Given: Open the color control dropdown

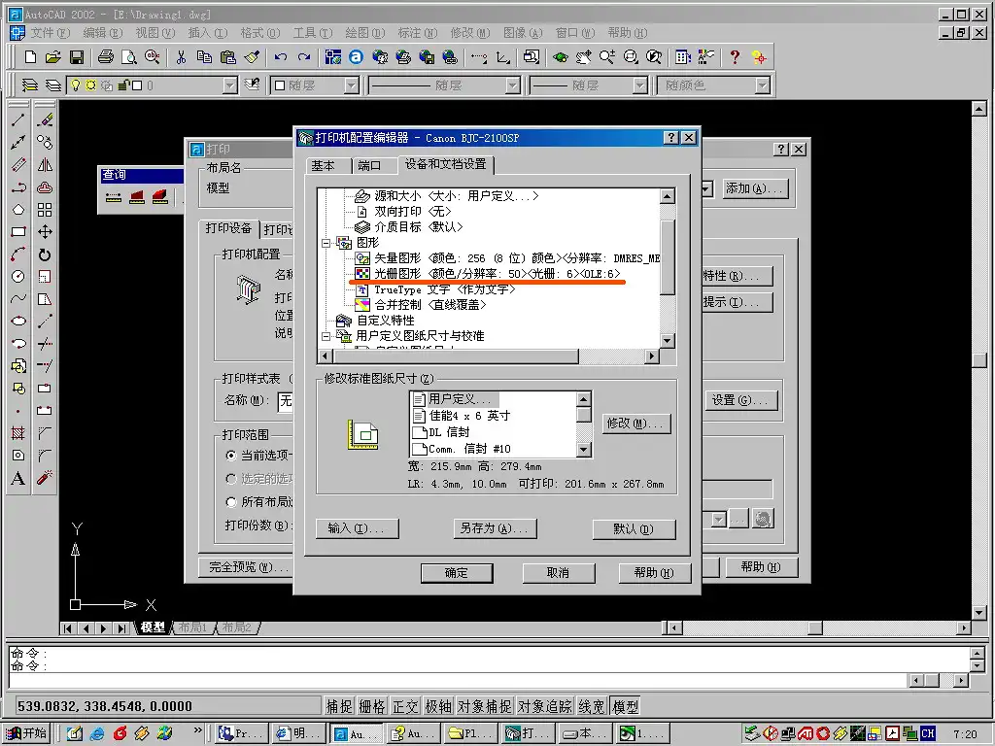Looking at the screenshot, I should pyautogui.click(x=351, y=85).
